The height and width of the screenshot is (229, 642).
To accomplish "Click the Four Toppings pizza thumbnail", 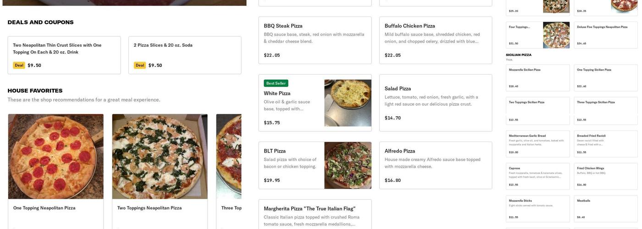I will [x=556, y=35].
